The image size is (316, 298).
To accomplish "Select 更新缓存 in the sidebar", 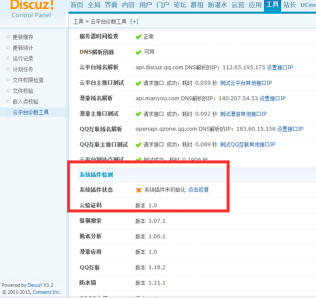I will (x=23, y=37).
